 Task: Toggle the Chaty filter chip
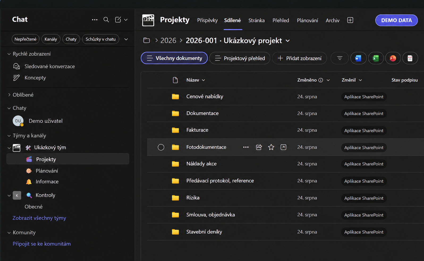[71, 39]
